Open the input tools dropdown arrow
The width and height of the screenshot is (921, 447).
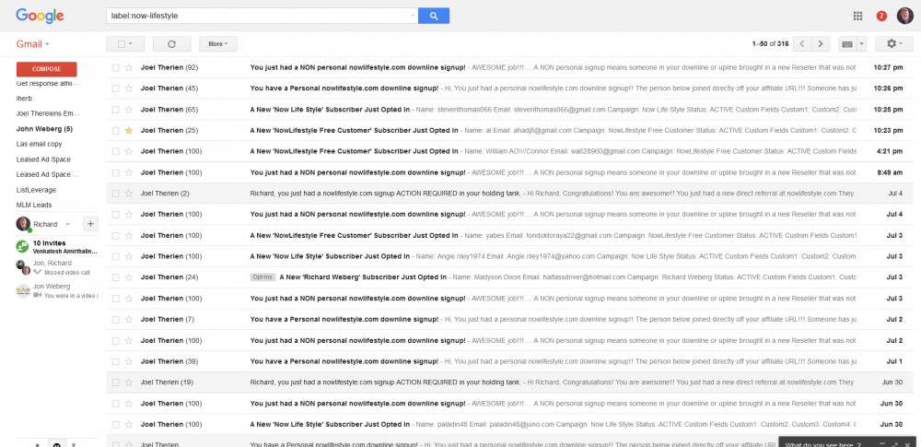[861, 43]
